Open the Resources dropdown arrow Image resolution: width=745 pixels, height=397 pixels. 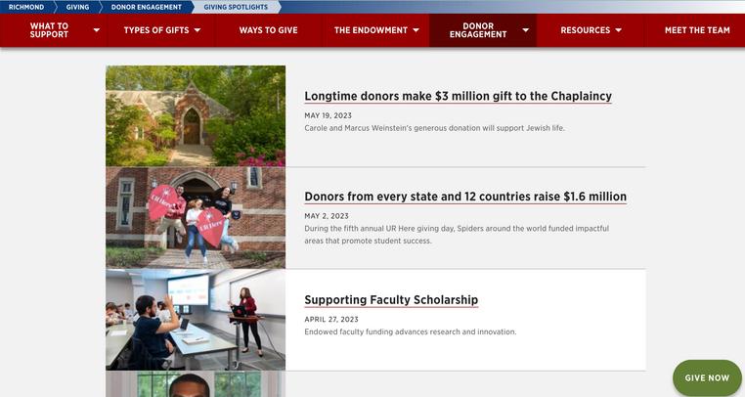pyautogui.click(x=618, y=30)
